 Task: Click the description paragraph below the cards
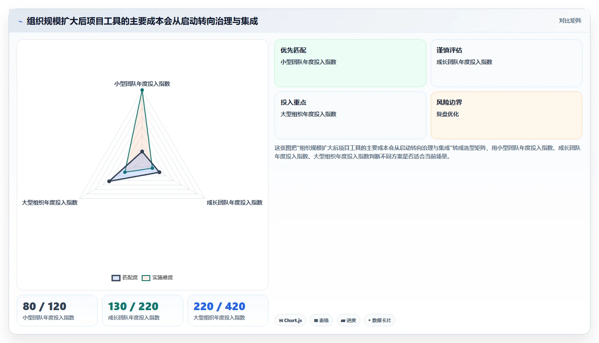pos(428,152)
